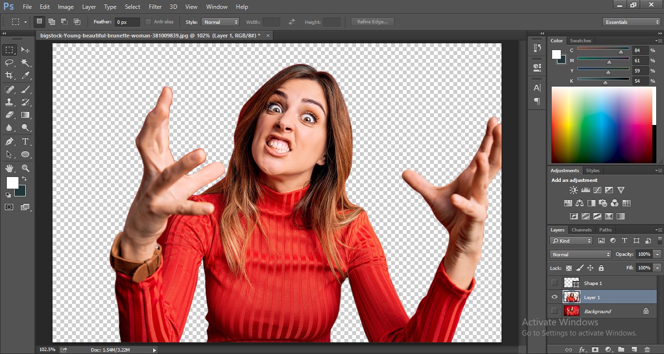Switch to the Channels tab
This screenshot has height=354, width=664.
pos(581,230)
